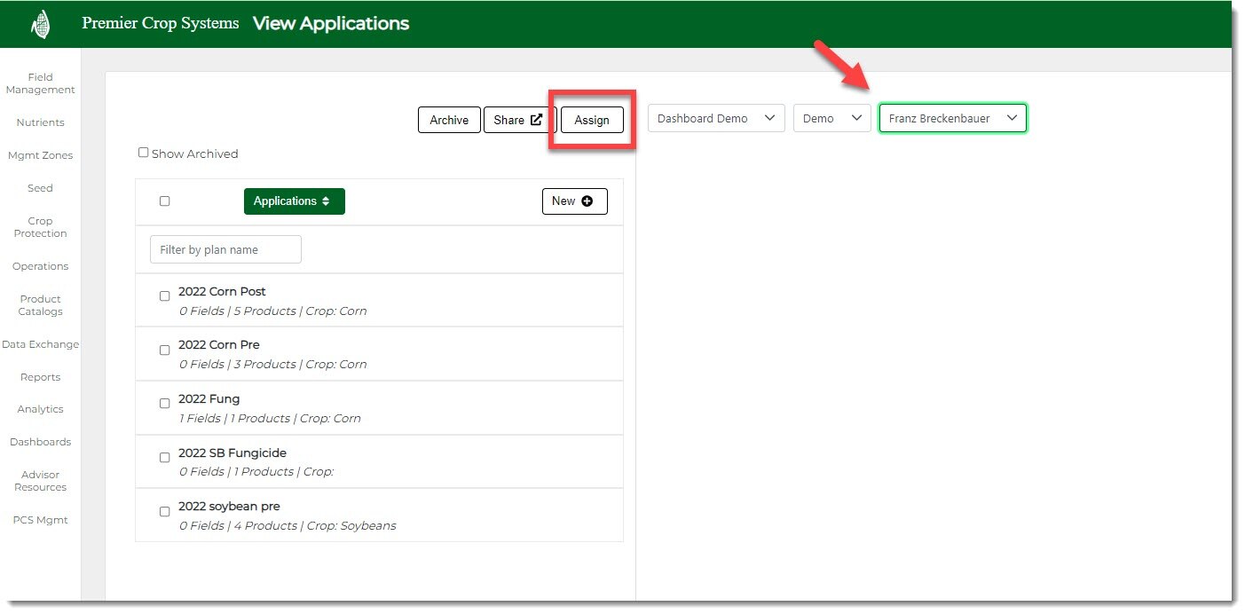Open the Dashboards sidebar item
The image size is (1245, 614).
click(x=40, y=442)
